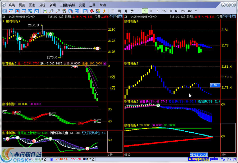This screenshot has width=238, height=163.
Task: Click the red alarm bell icon
Action: click(x=91, y=11)
